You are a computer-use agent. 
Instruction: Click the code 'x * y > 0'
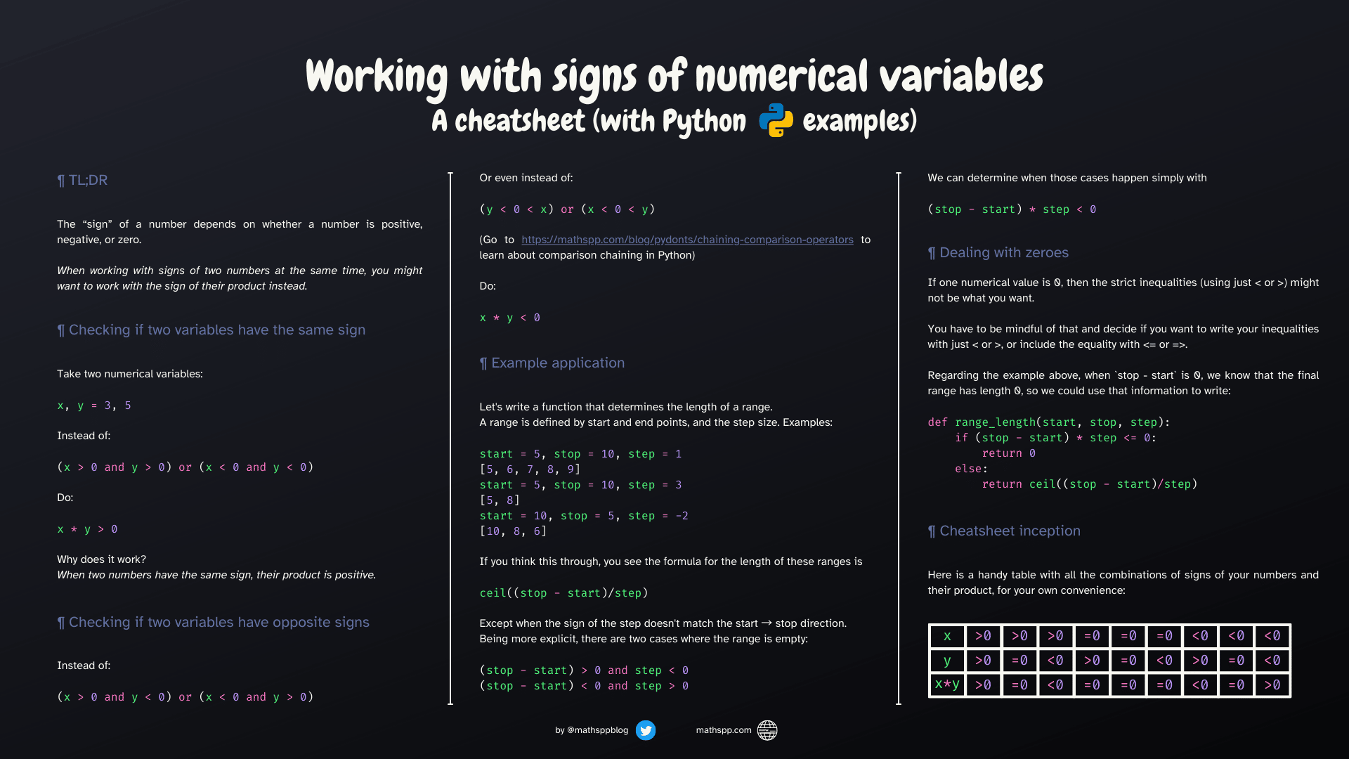pyautogui.click(x=87, y=529)
